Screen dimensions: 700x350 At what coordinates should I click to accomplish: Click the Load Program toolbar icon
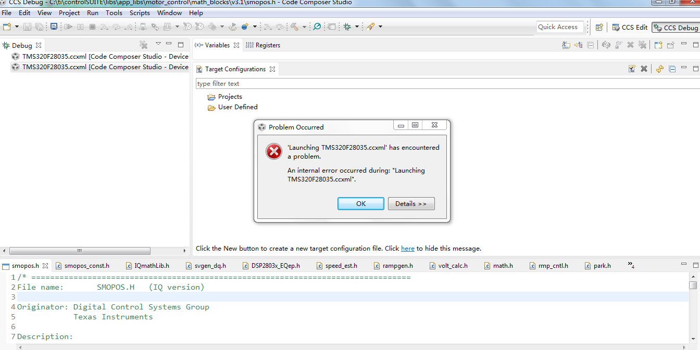pyautogui.click(x=167, y=27)
